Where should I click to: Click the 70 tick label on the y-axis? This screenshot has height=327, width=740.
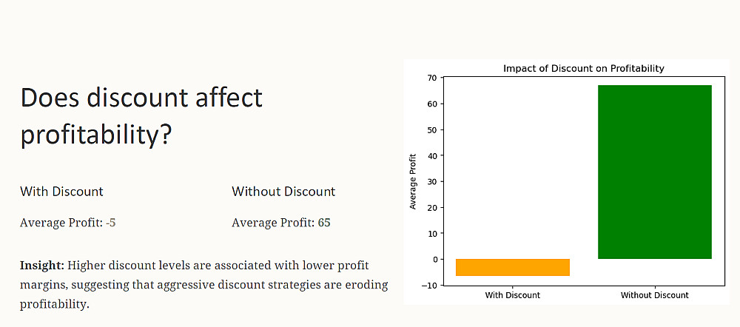click(432, 78)
